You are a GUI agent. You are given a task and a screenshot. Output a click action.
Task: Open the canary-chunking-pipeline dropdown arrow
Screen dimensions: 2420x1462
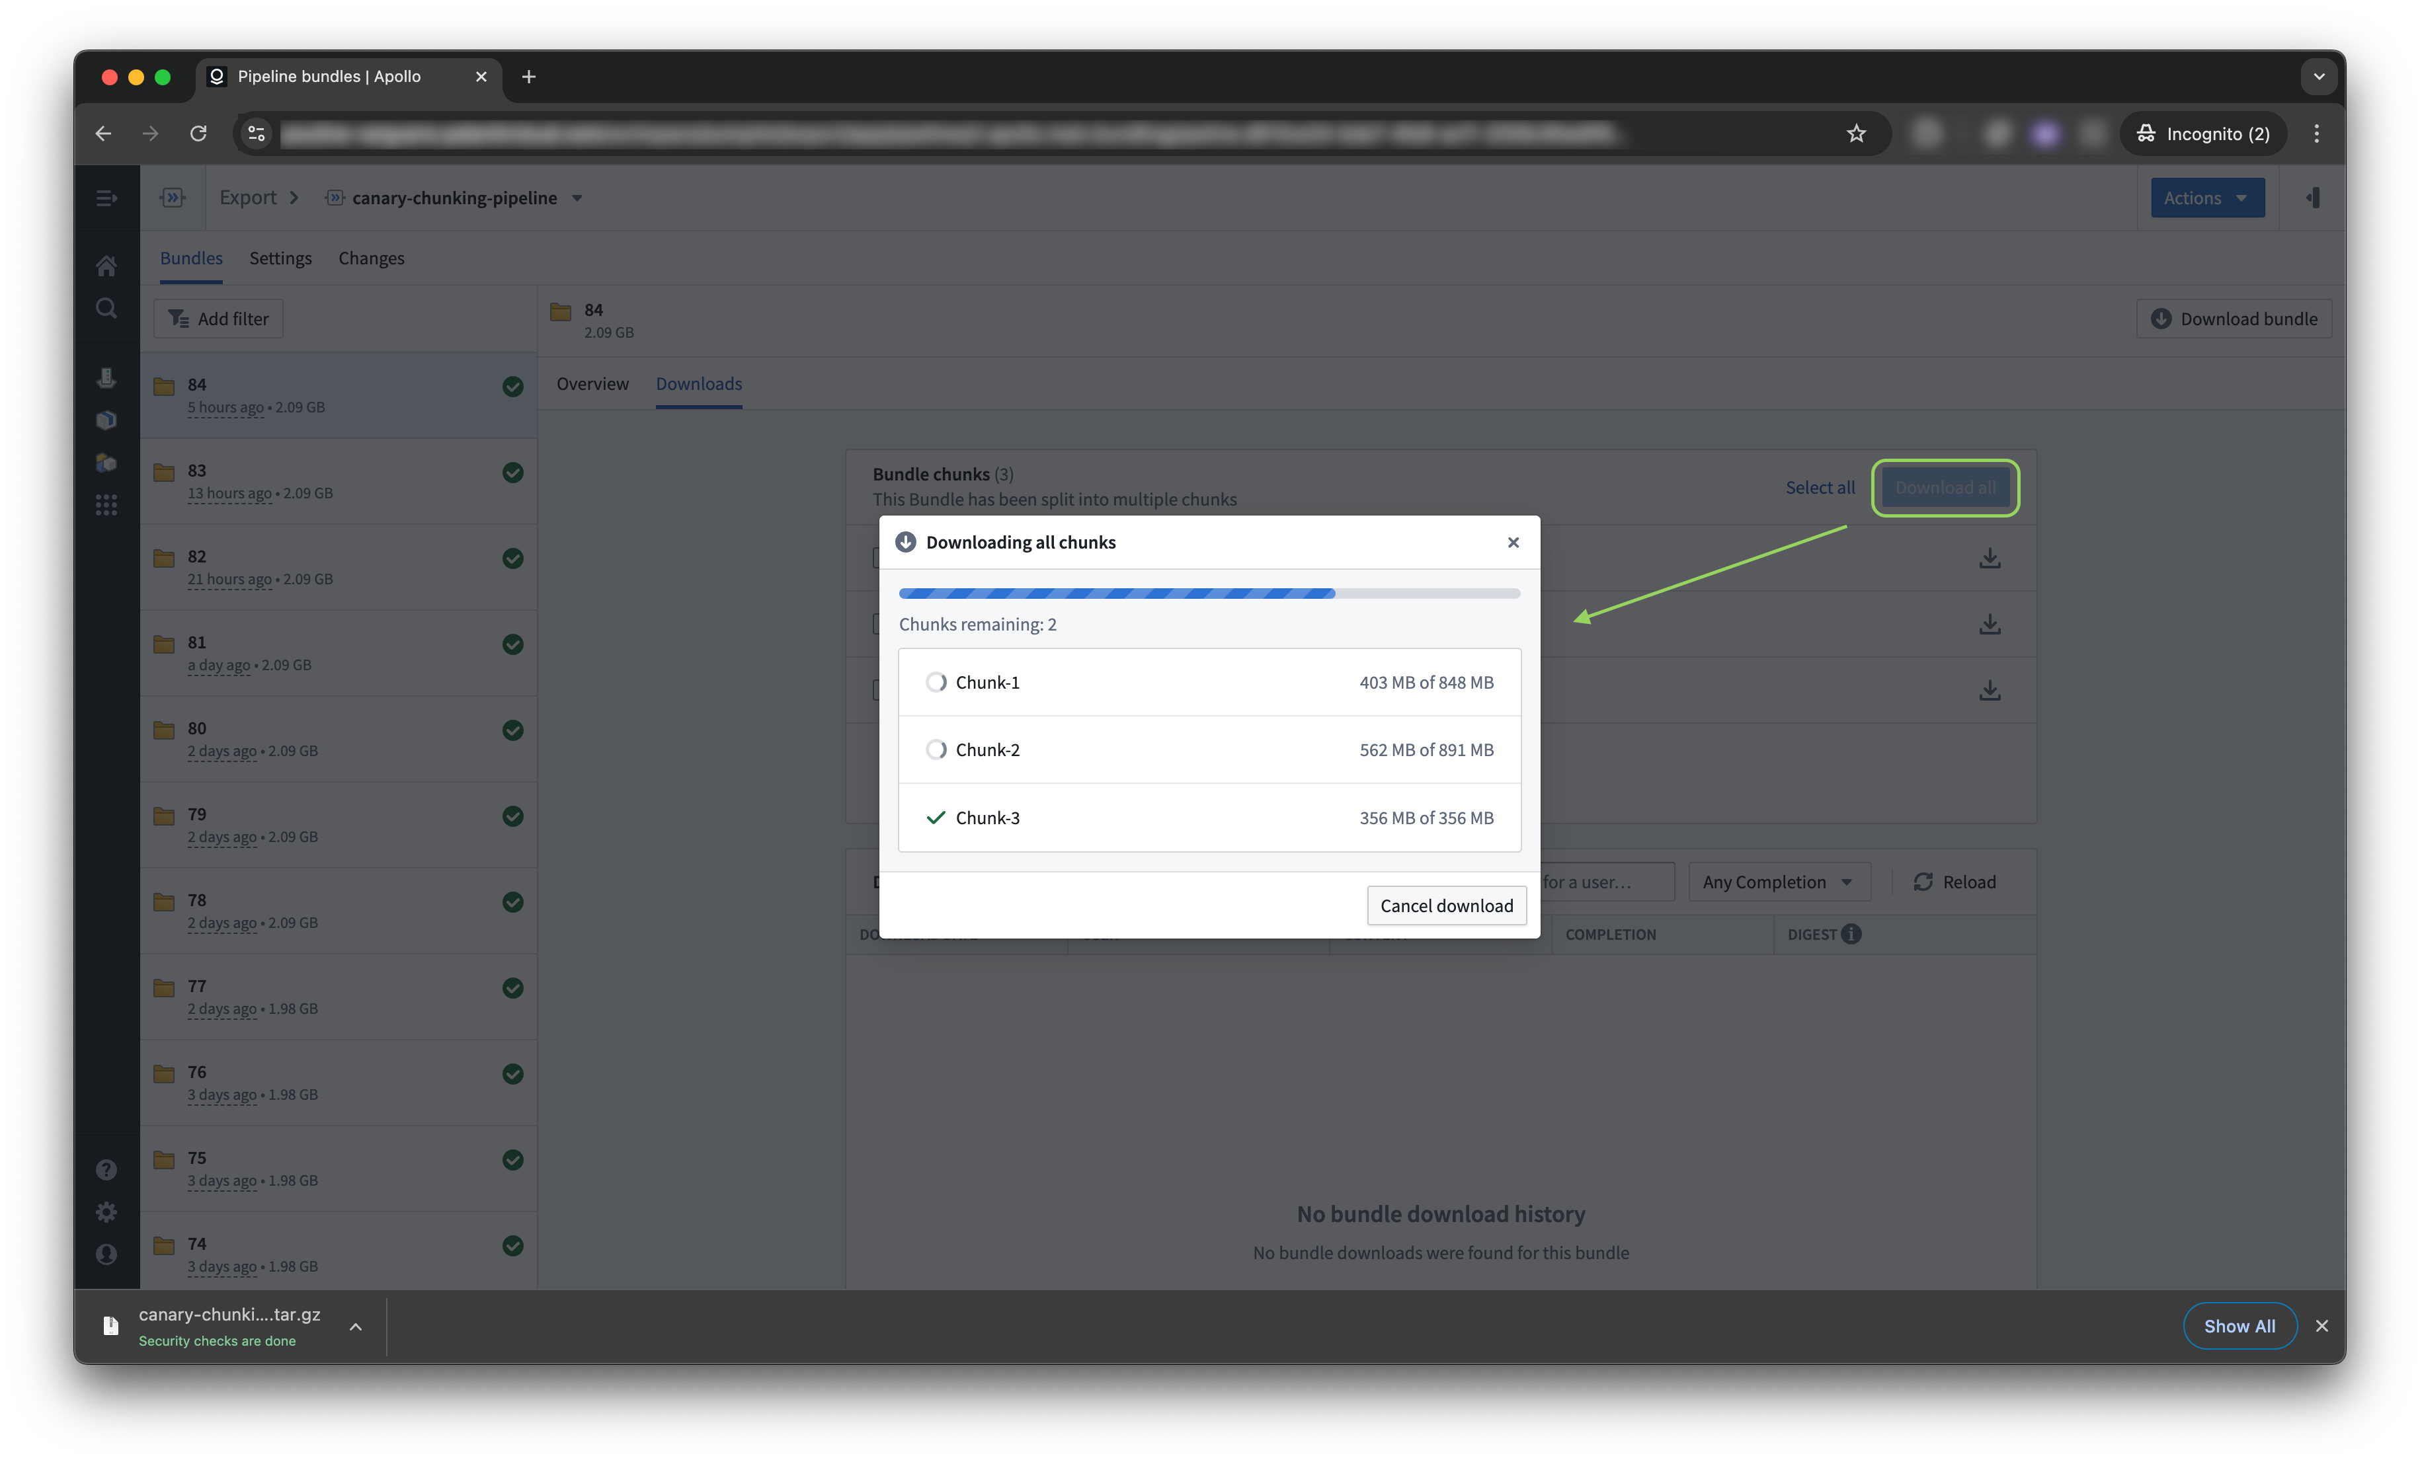click(x=577, y=198)
